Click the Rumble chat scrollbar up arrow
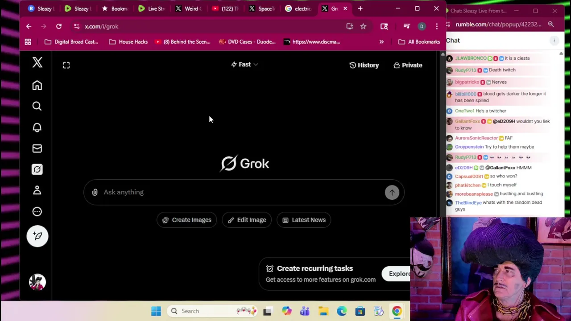The height and width of the screenshot is (321, 571). pos(561,53)
